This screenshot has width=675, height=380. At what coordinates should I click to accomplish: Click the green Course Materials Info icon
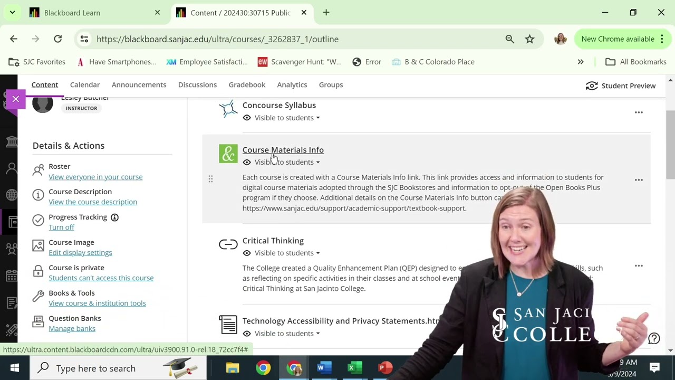tap(228, 154)
